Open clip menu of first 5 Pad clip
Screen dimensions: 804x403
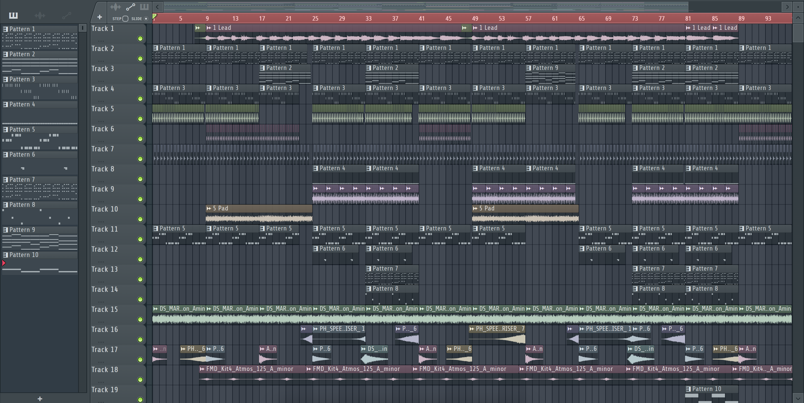(x=209, y=208)
